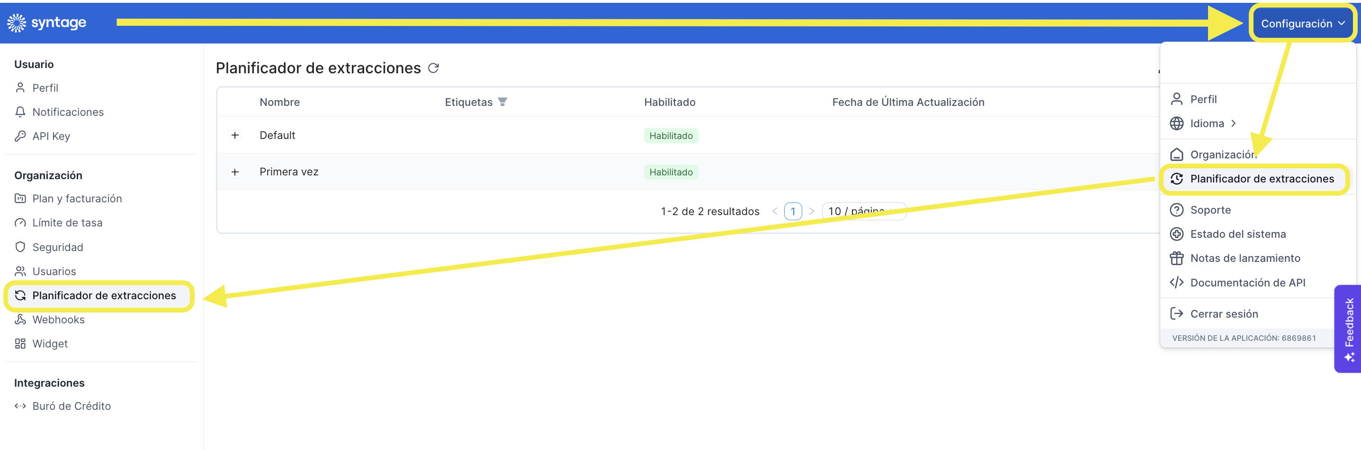Click the application version text in menu
Image resolution: width=1361 pixels, height=450 pixels.
pyautogui.click(x=1244, y=338)
